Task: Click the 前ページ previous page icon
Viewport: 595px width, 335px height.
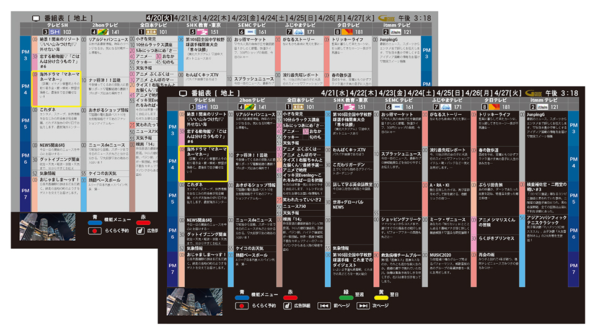Action: [324, 306]
